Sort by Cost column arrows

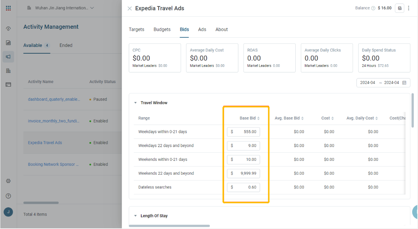[x=332, y=118]
